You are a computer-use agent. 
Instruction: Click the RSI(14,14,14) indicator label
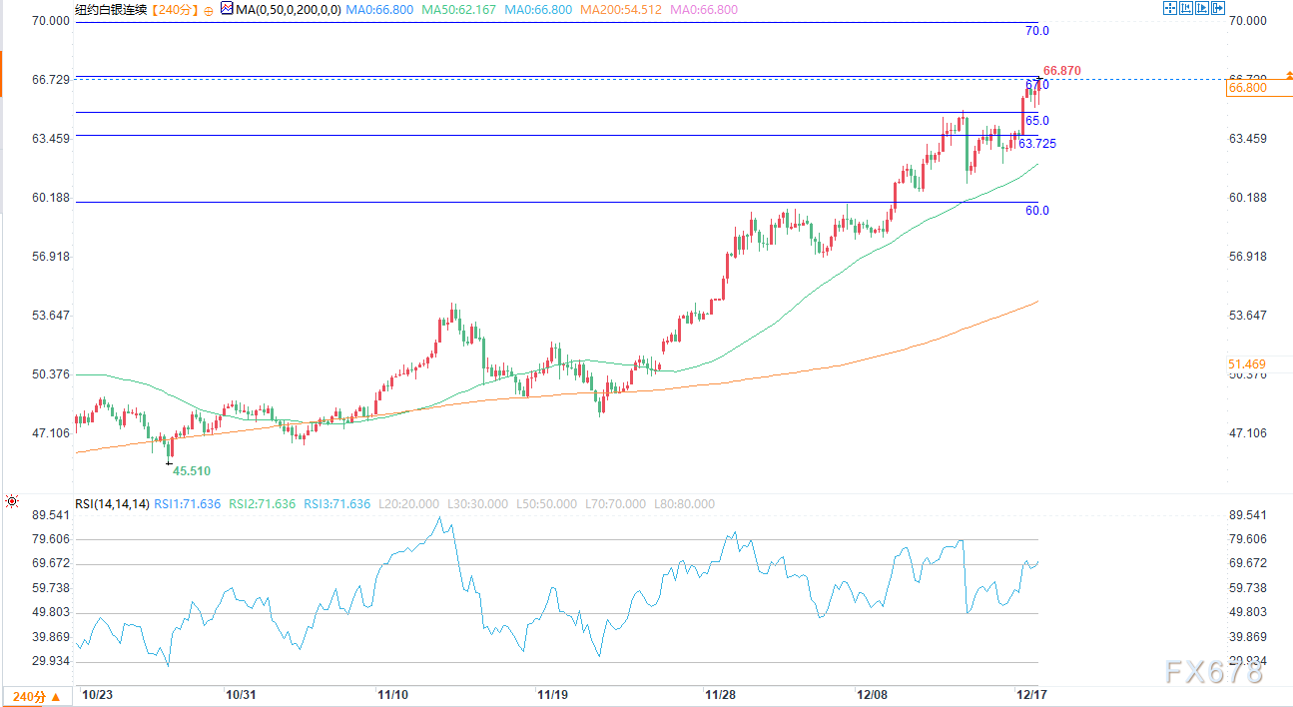(112, 504)
